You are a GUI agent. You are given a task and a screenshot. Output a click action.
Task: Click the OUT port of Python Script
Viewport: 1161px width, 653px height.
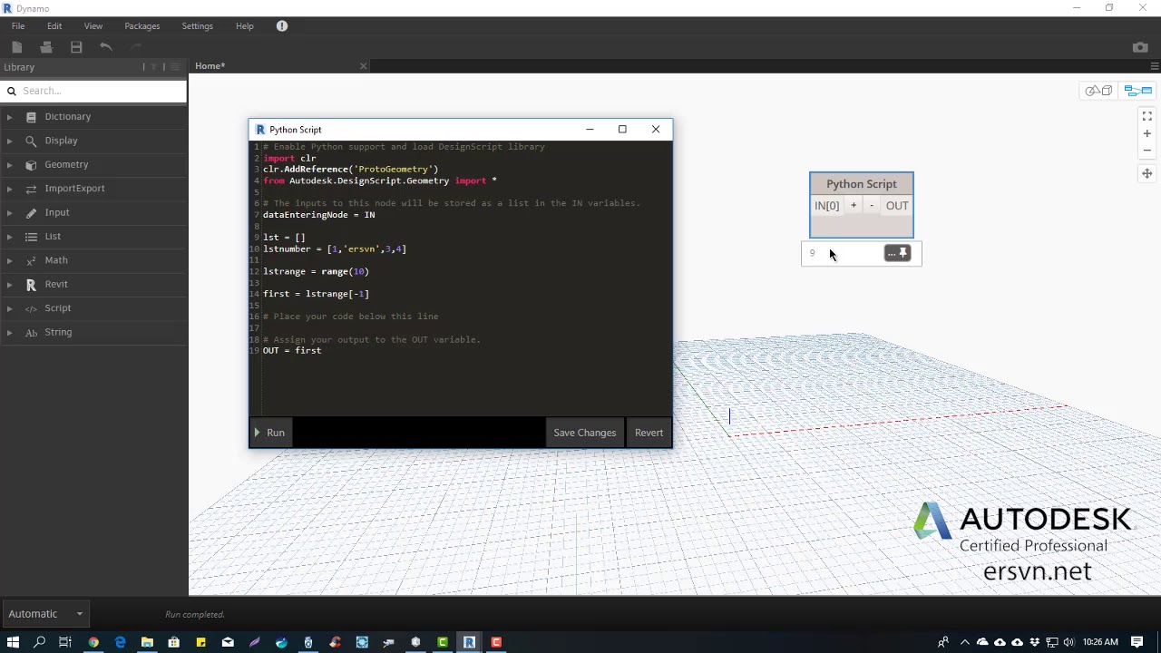(x=897, y=206)
